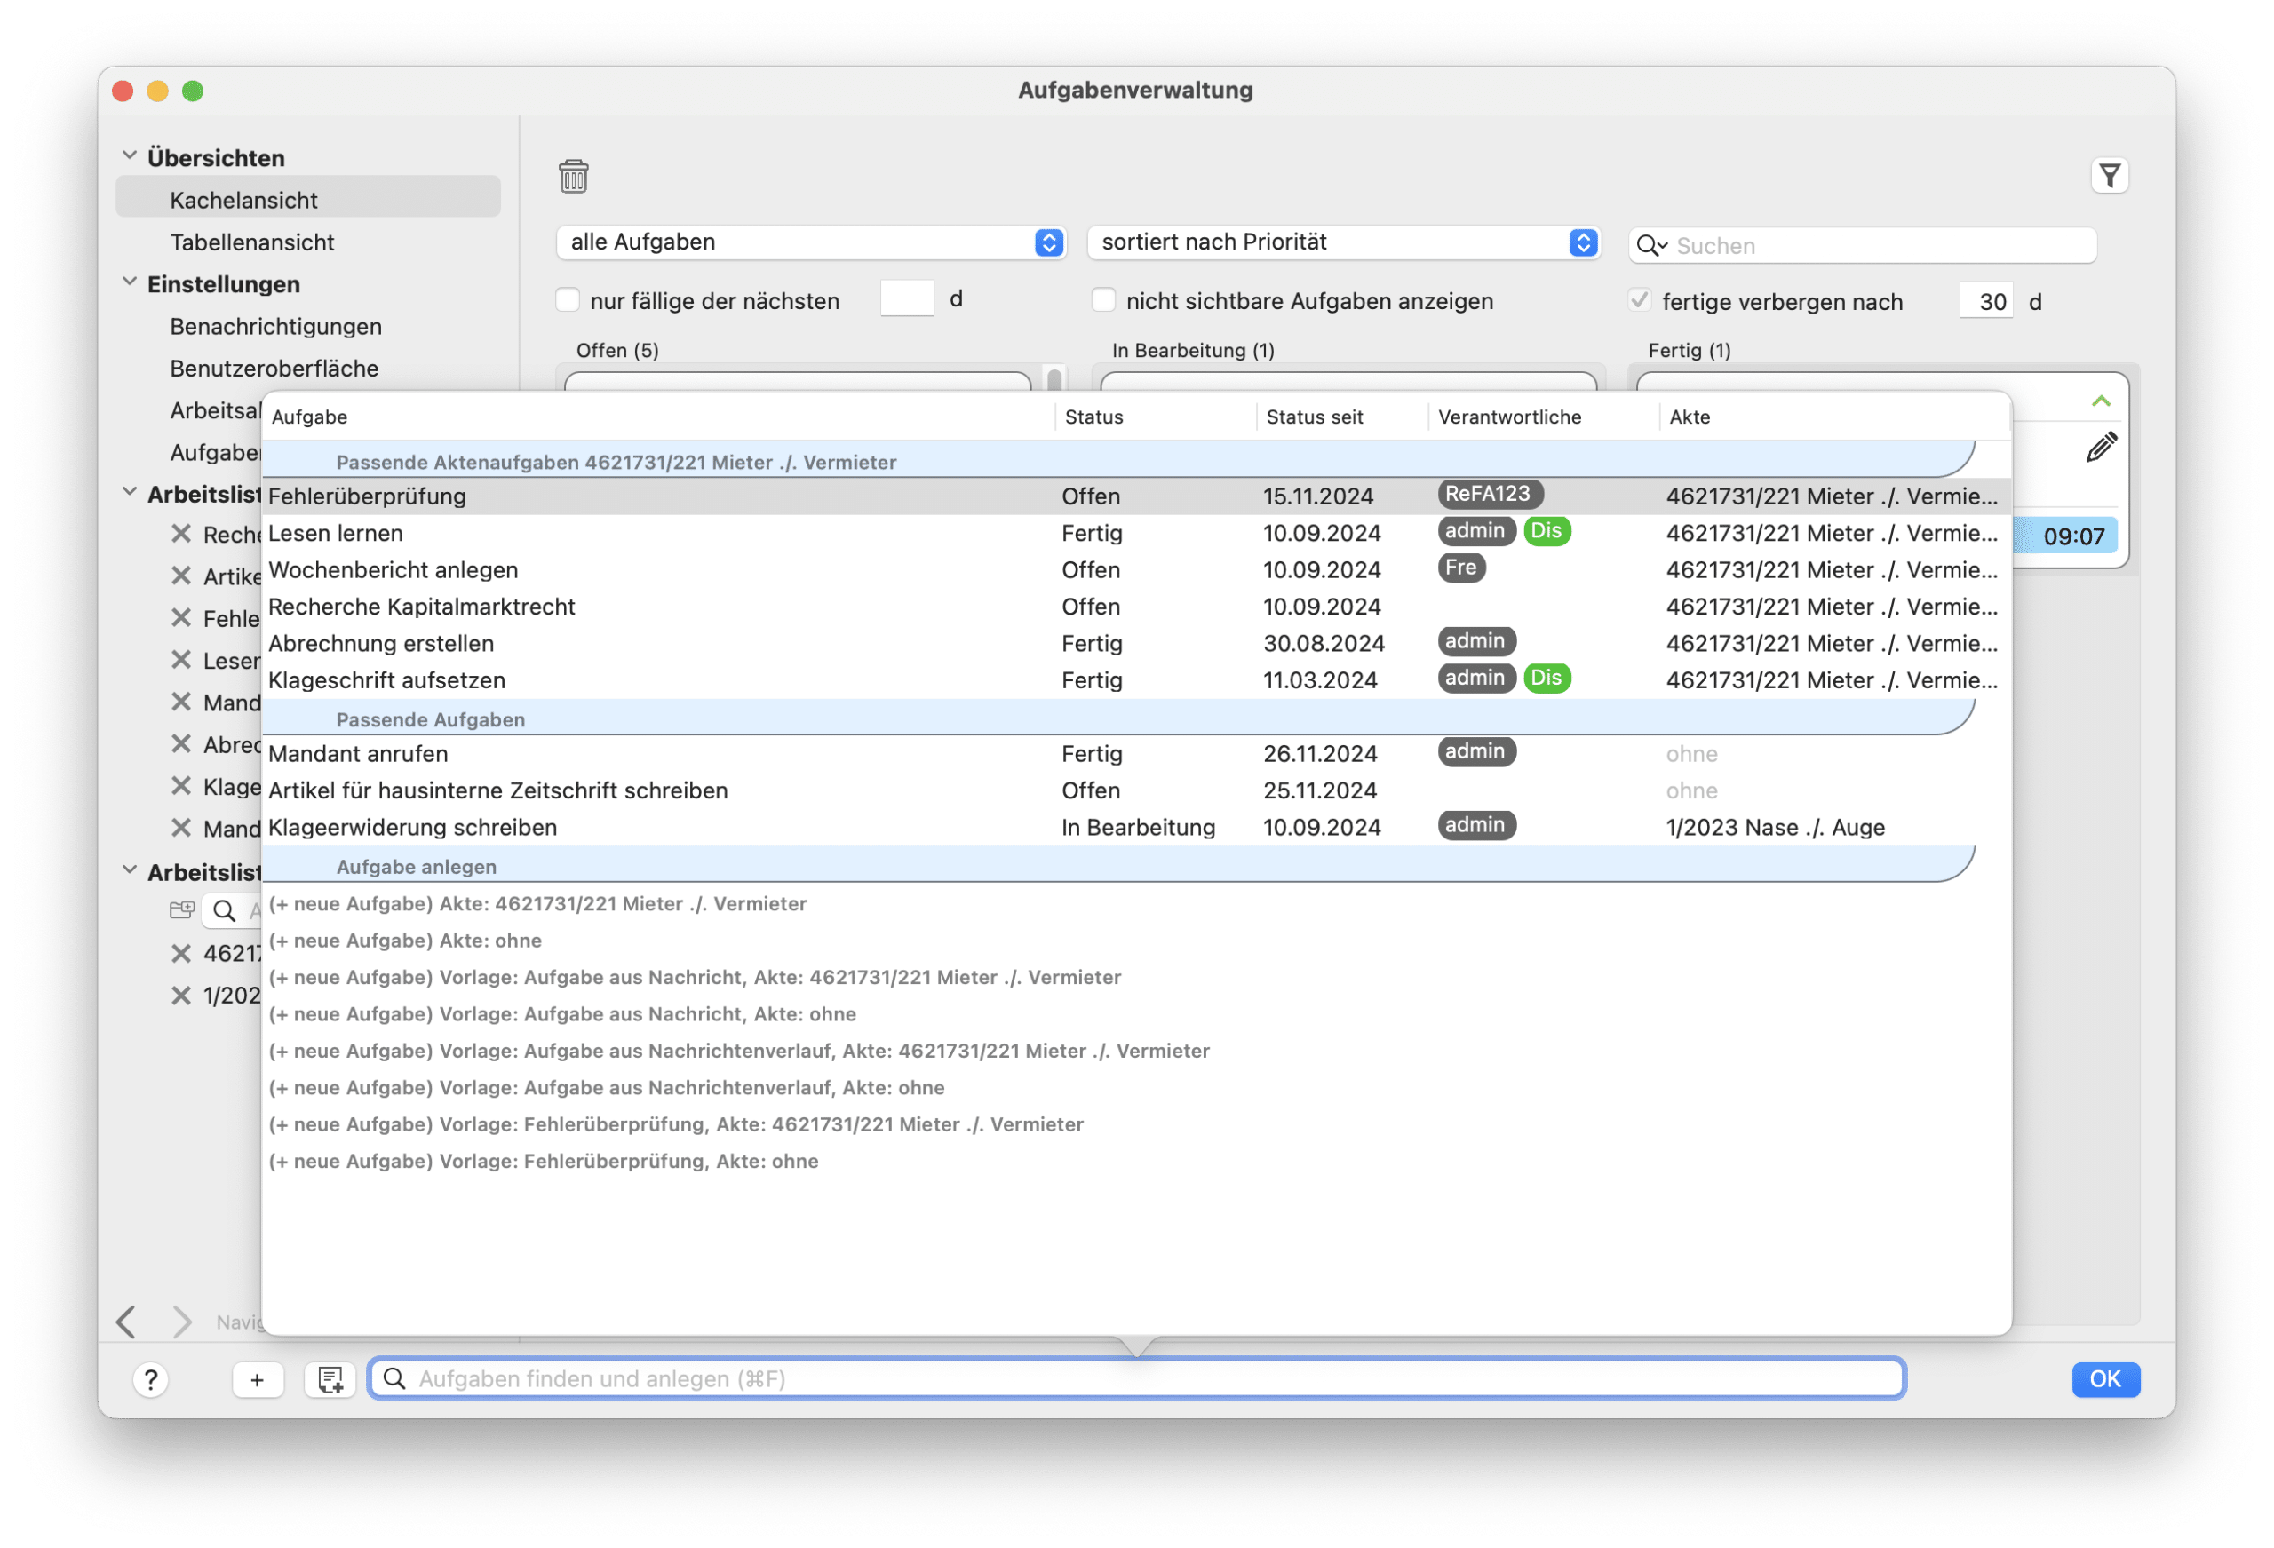Select 'Klageerwiderung schreiben' task
Viewport: 2274px width, 1548px height.
tap(1136, 827)
